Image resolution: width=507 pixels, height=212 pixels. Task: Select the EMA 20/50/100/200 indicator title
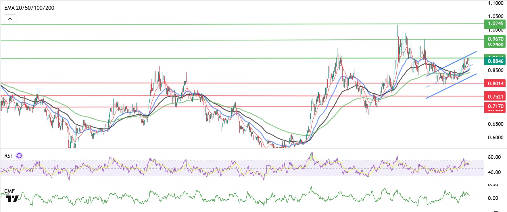pyautogui.click(x=29, y=8)
